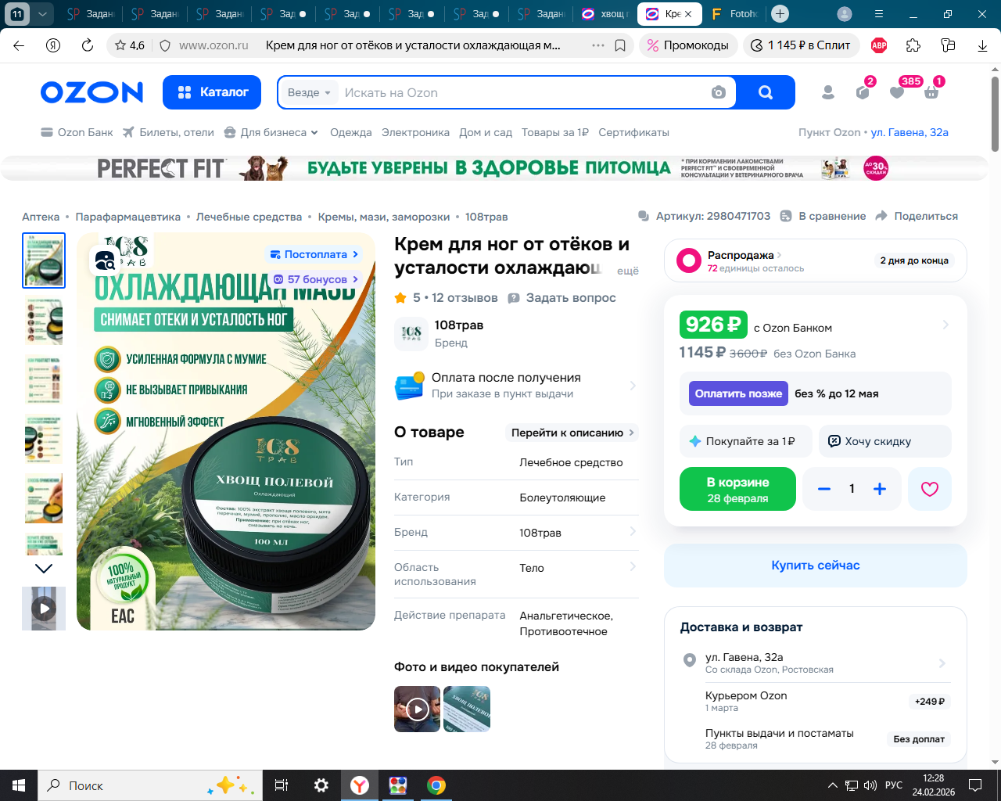
Task: Open the Ozon home logo
Action: click(92, 92)
